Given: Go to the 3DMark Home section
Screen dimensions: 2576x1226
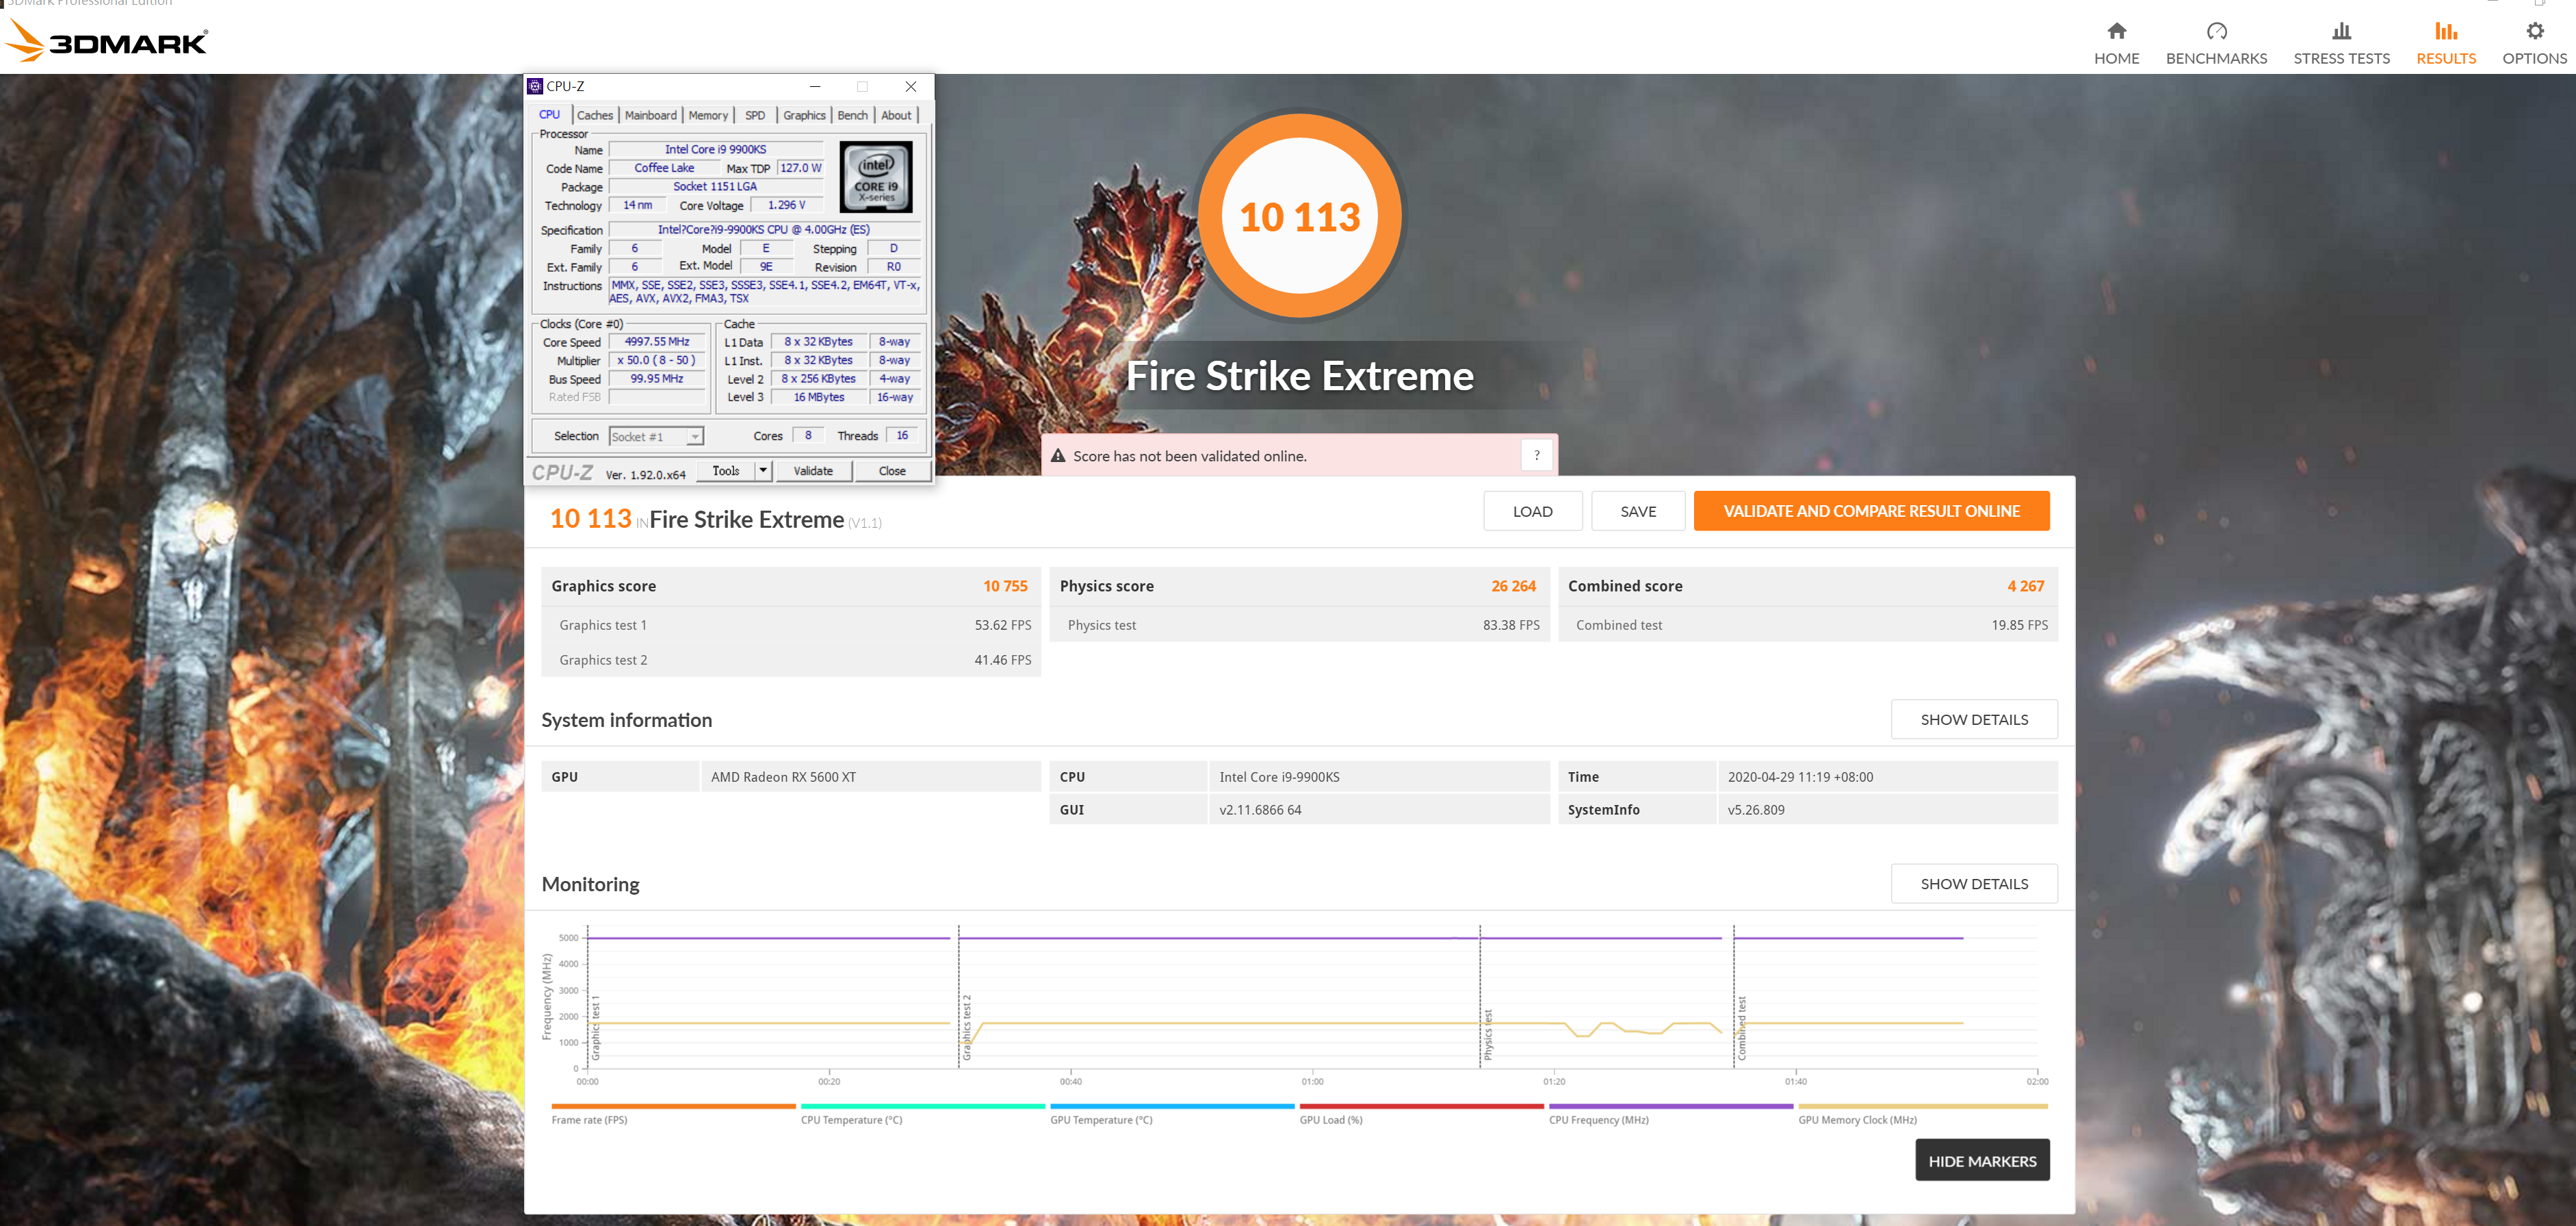Looking at the screenshot, I should (x=2116, y=43).
